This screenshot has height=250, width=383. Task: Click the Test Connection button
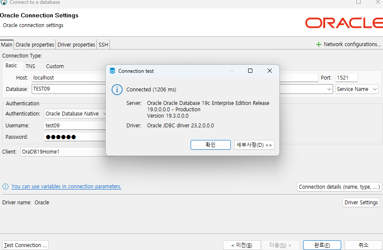25,245
